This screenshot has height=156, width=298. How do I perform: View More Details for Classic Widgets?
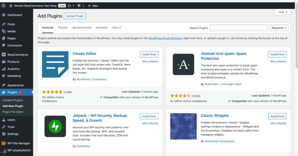pyautogui.click(x=279, y=123)
